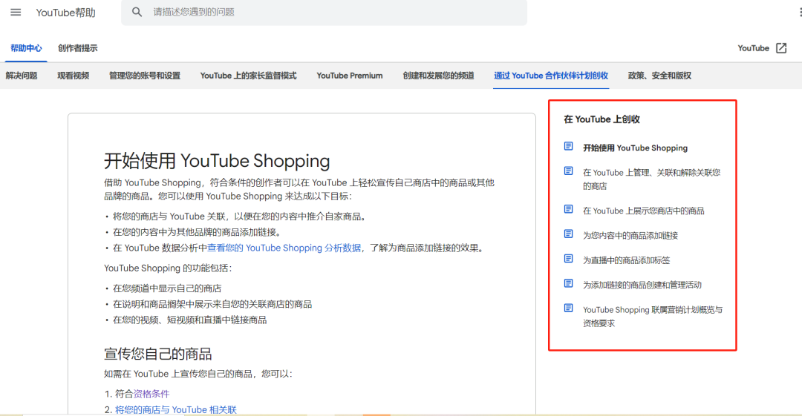Click document icon beside YouTube Shopping 联属营销计划概览

[569, 308]
